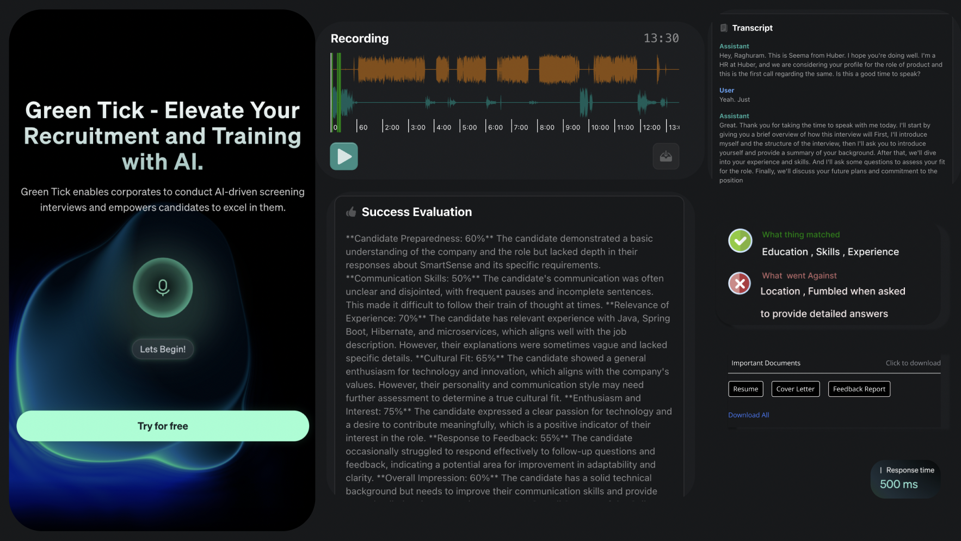The width and height of the screenshot is (961, 541).
Task: Click the red cross went-against icon
Action: click(x=740, y=283)
